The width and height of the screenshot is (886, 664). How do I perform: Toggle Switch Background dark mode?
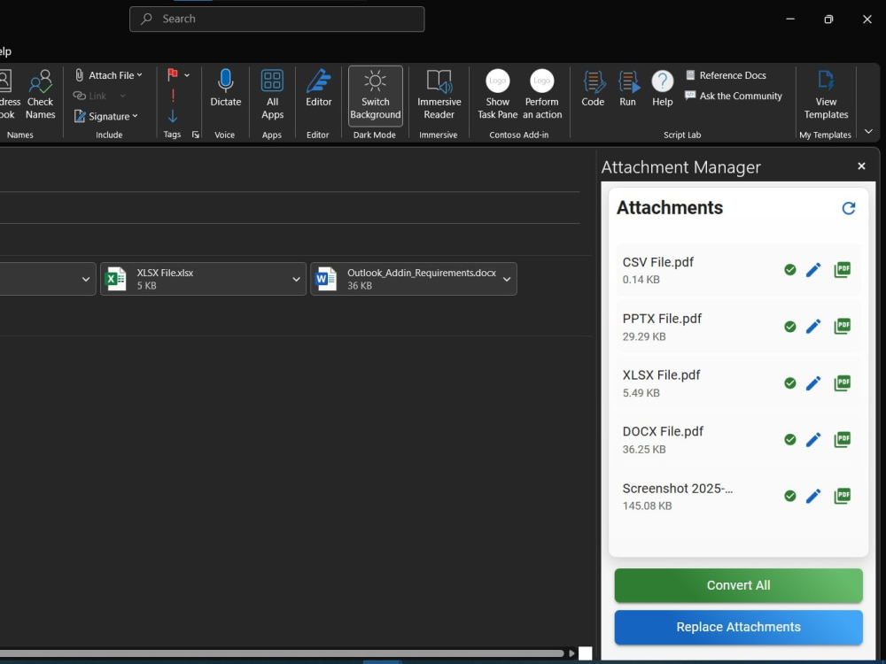pyautogui.click(x=375, y=95)
